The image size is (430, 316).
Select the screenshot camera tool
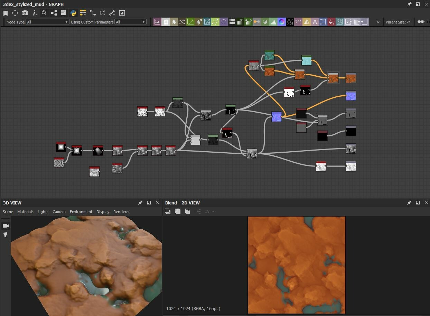pos(24,13)
